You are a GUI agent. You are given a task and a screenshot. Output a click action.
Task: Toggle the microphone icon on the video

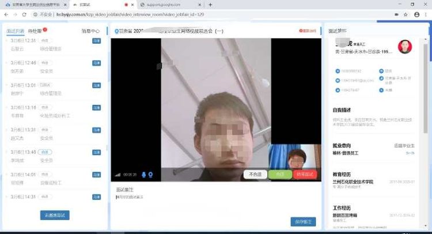pyautogui.click(x=143, y=175)
